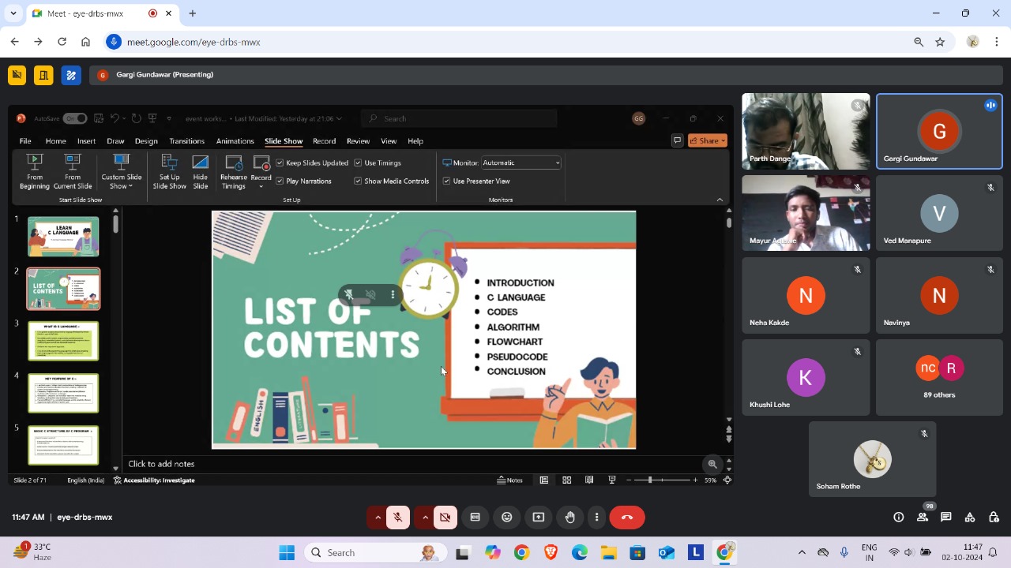Uncheck the Use Timings checkbox
The image size is (1011, 568).
point(358,163)
